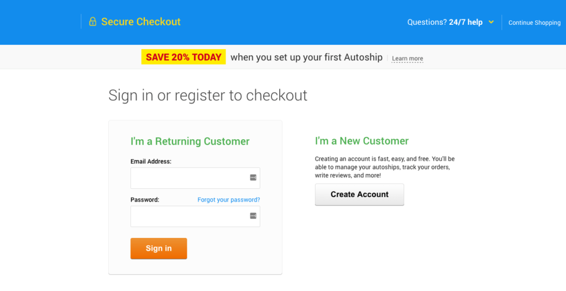Select the I'm a New Customer heading
Screen dimensions: 566x291
click(x=361, y=141)
